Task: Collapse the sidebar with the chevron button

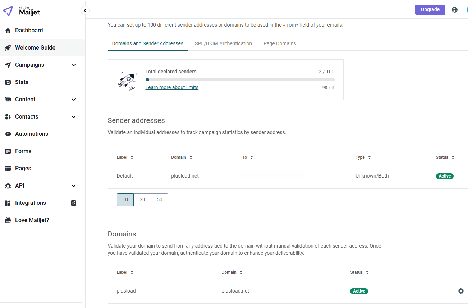Action: [85, 10]
